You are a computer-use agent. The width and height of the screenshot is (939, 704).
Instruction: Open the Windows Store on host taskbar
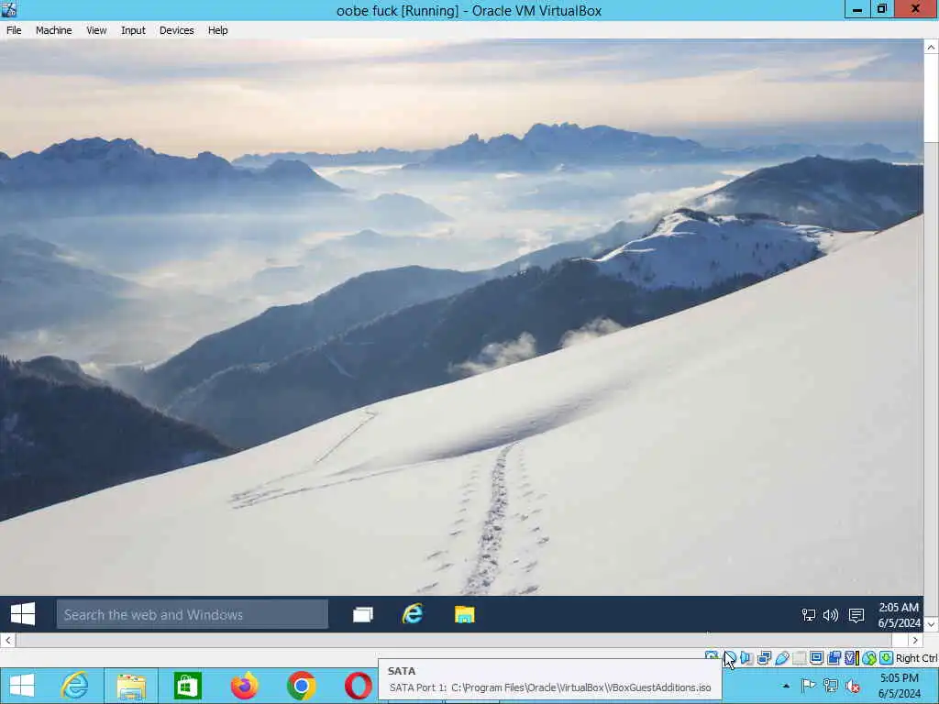point(187,686)
